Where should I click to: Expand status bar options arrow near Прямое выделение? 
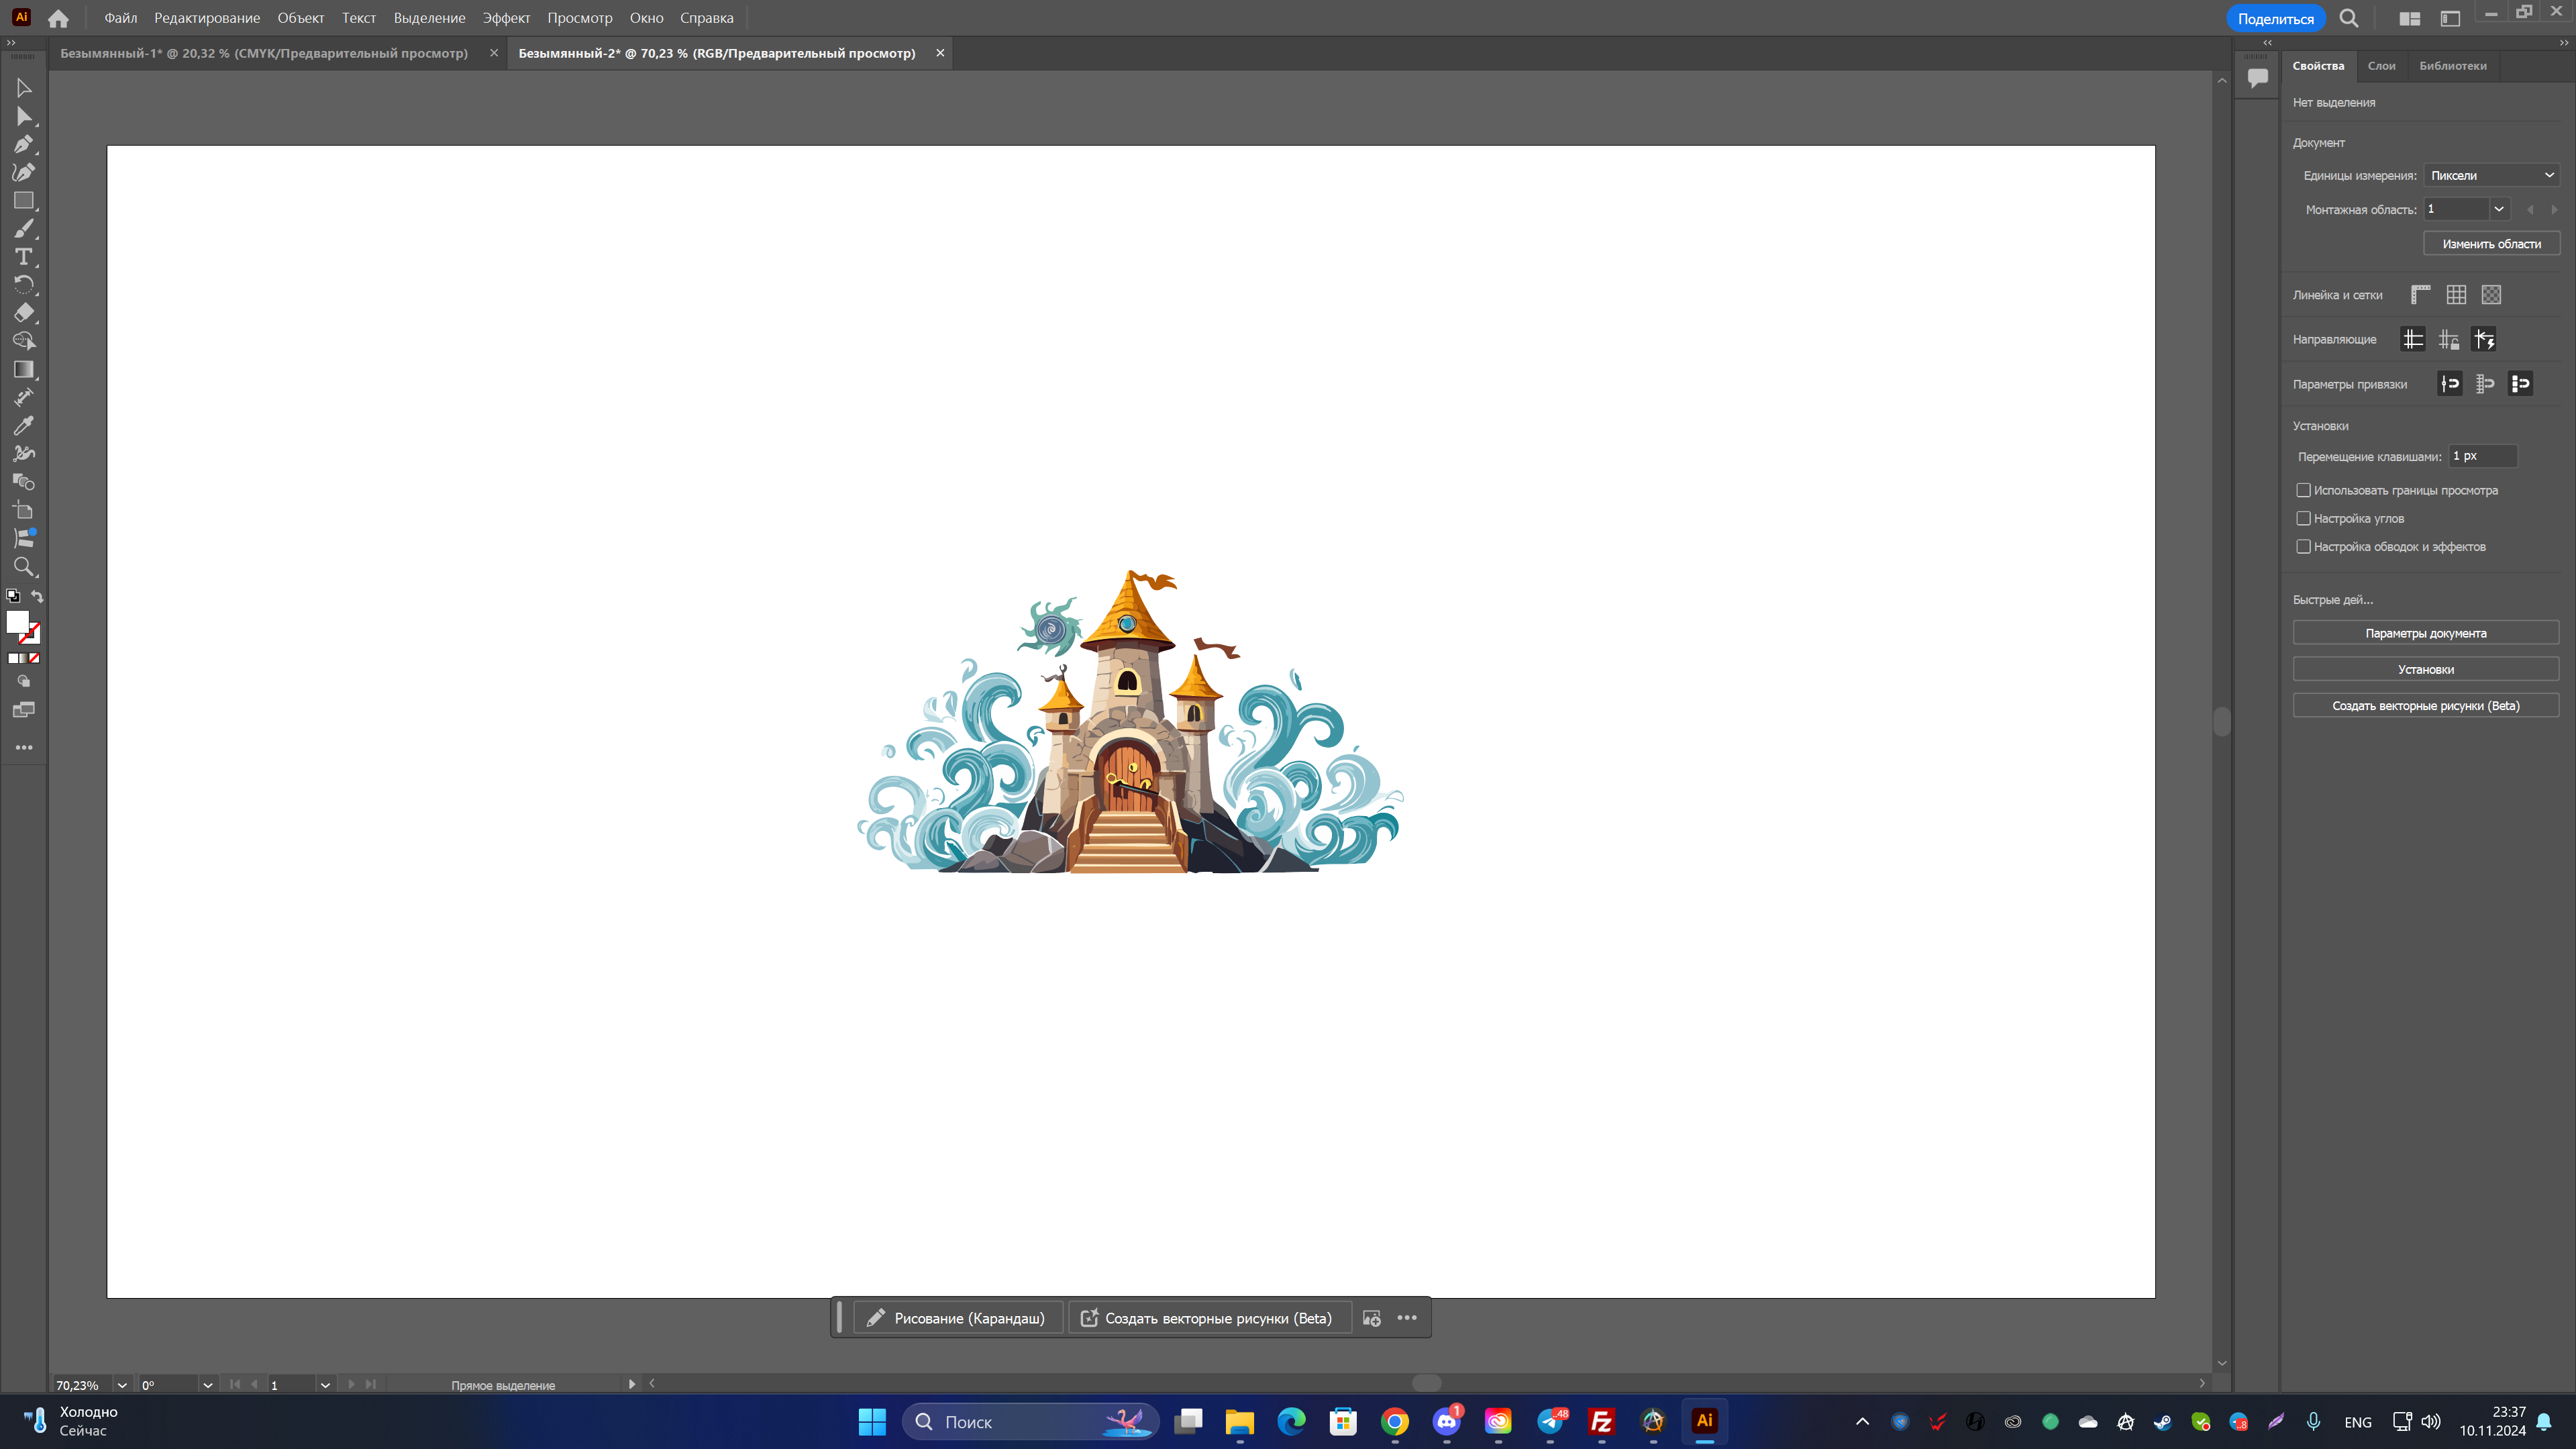click(x=632, y=1384)
